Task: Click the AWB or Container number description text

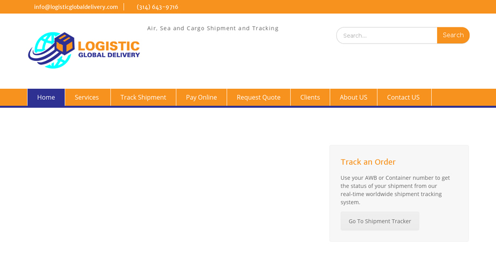Action: pyautogui.click(x=395, y=190)
